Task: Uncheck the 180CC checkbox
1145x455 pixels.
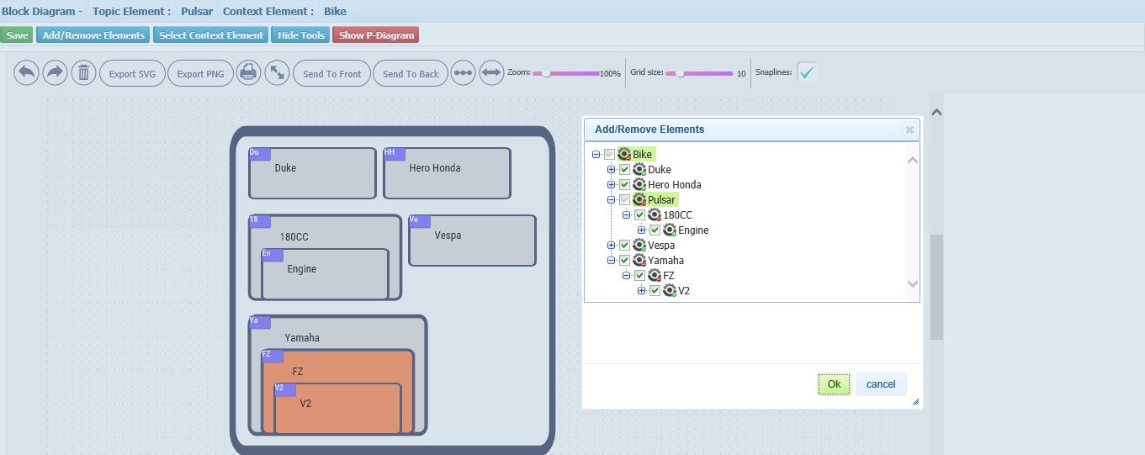Action: 639,215
